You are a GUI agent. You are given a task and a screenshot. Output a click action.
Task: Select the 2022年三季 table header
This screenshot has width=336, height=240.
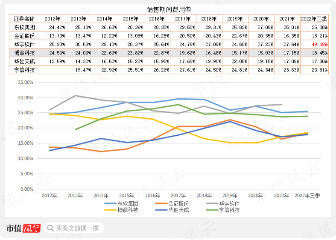point(314,19)
